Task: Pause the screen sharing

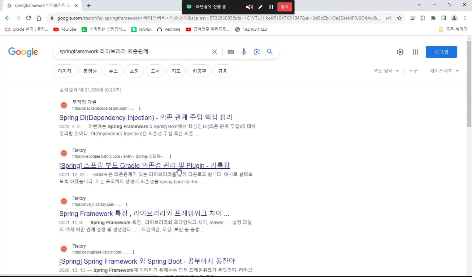Action: (271, 7)
